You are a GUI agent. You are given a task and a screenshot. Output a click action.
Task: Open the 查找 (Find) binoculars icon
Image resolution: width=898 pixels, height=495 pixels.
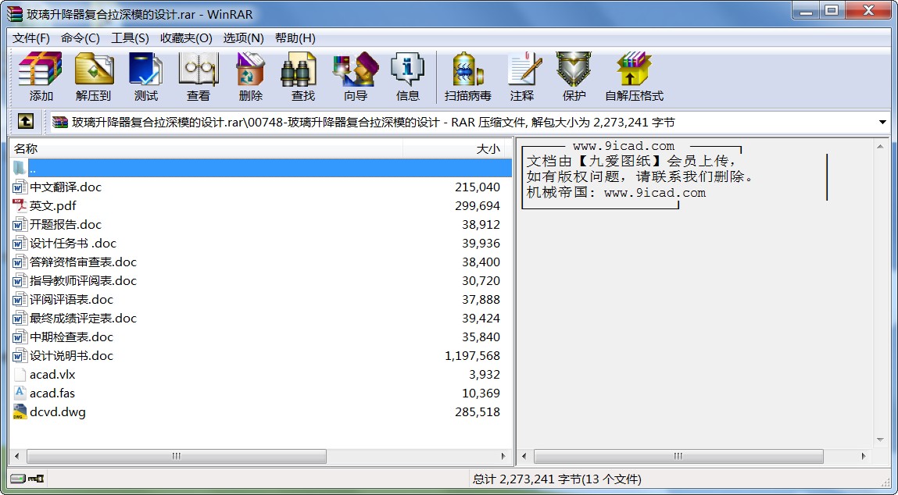tap(302, 77)
